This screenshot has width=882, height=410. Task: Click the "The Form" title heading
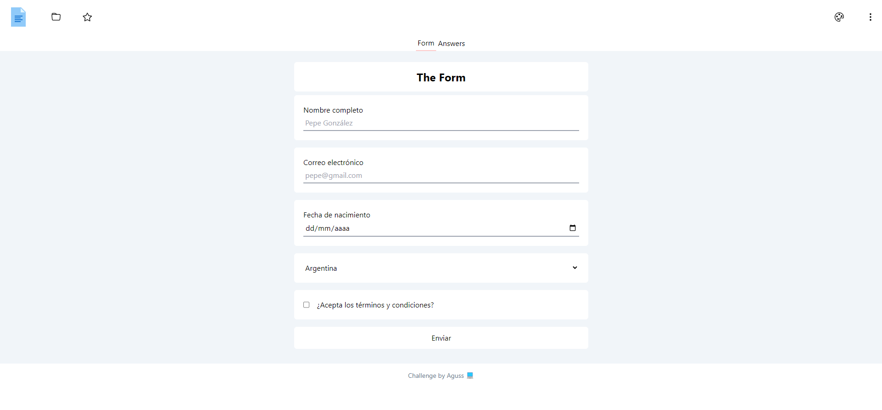tap(441, 78)
